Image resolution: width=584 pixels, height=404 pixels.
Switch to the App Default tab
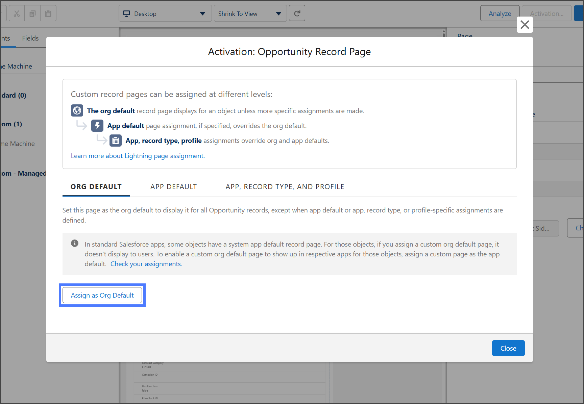coord(173,187)
